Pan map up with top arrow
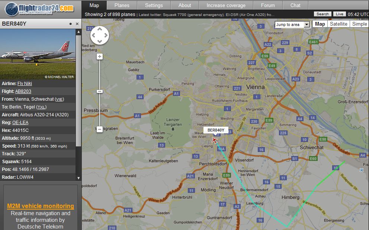369x230 pixels. pos(100,29)
